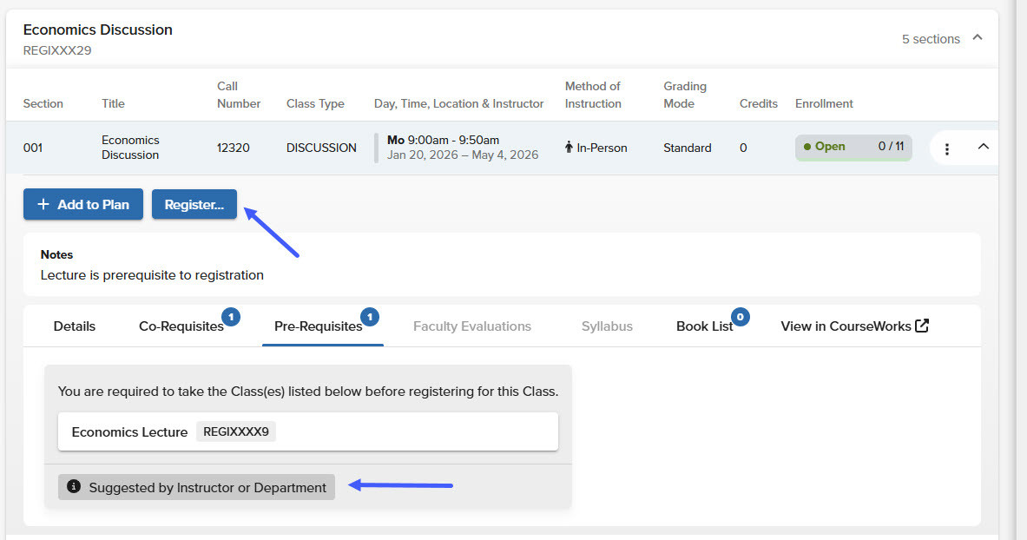Click the three-dot options icon for section 001
The image size is (1027, 540).
947,148
